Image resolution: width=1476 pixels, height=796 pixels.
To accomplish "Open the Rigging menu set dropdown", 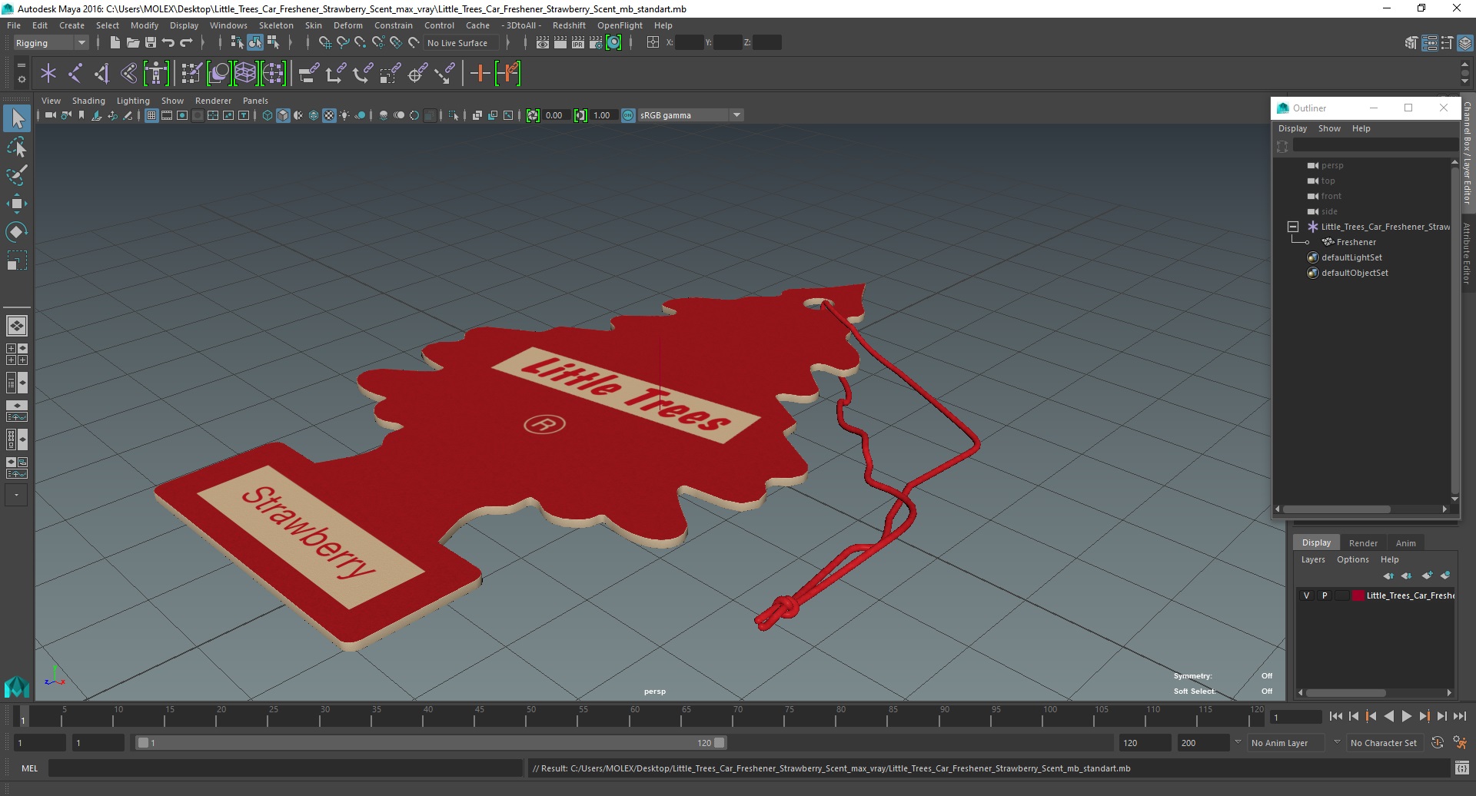I will 50,43.
